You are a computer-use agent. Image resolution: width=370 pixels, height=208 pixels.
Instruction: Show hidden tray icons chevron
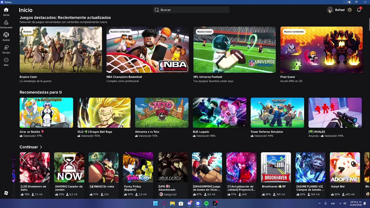pyautogui.click(x=319, y=204)
